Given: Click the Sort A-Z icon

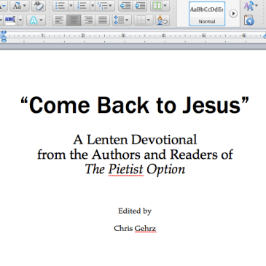Looking at the screenshot, I should pyautogui.click(x=163, y=20).
